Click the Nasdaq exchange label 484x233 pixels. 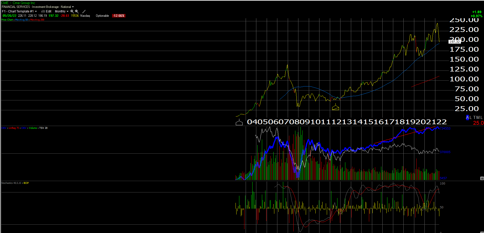click(x=85, y=16)
